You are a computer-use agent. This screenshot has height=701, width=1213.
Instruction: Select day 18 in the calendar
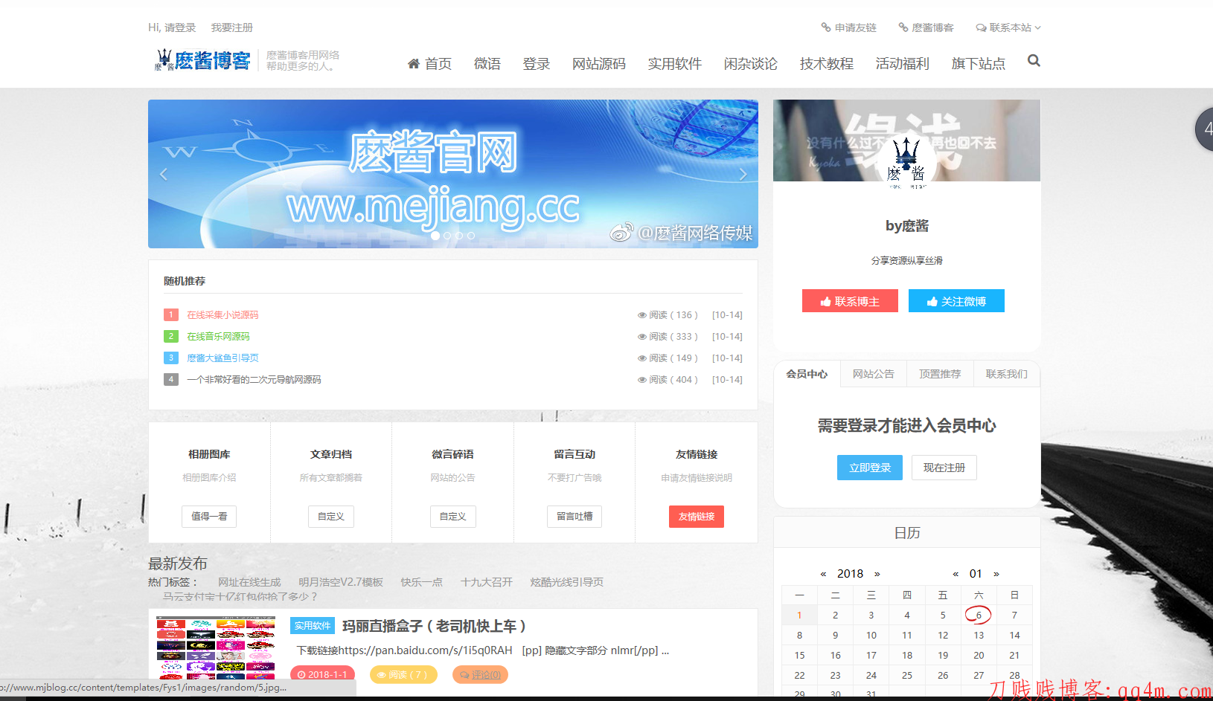[907, 655]
